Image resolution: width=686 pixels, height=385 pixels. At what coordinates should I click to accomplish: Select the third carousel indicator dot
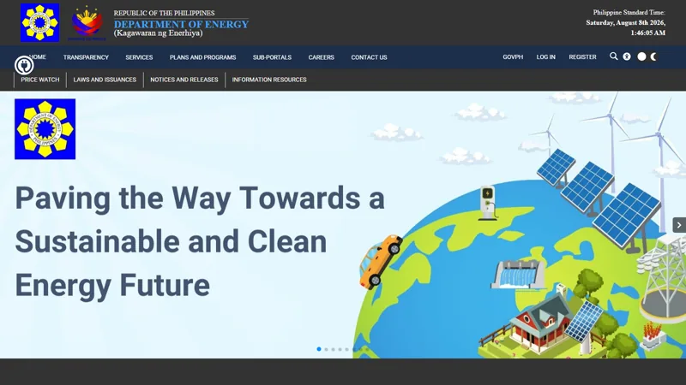point(333,349)
